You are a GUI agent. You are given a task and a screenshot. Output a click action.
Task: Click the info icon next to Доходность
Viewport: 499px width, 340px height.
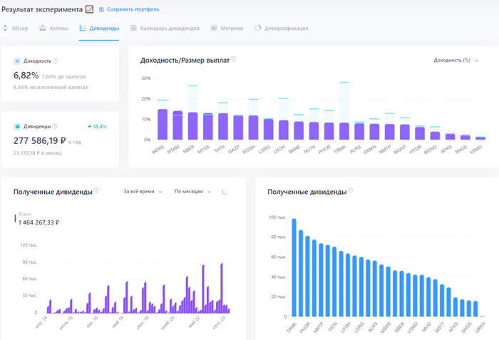pyautogui.click(x=55, y=61)
